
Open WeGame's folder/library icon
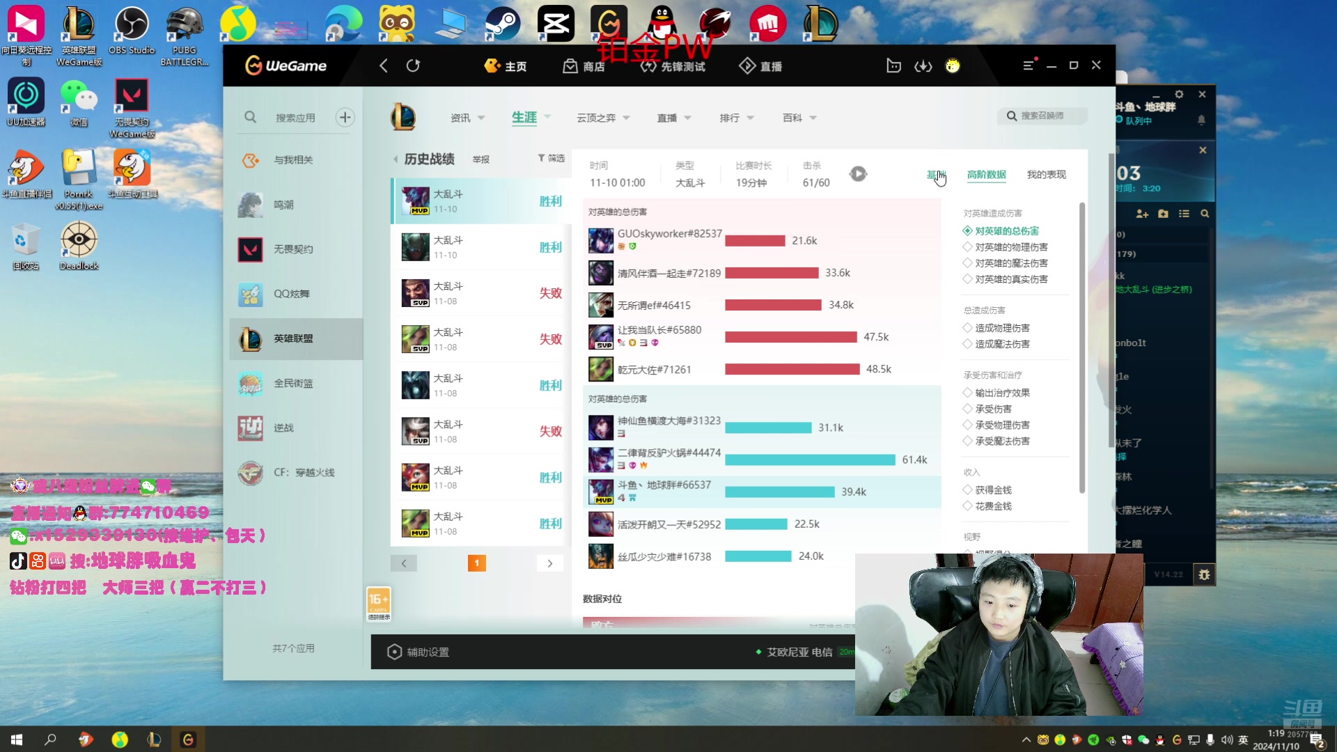coord(893,65)
